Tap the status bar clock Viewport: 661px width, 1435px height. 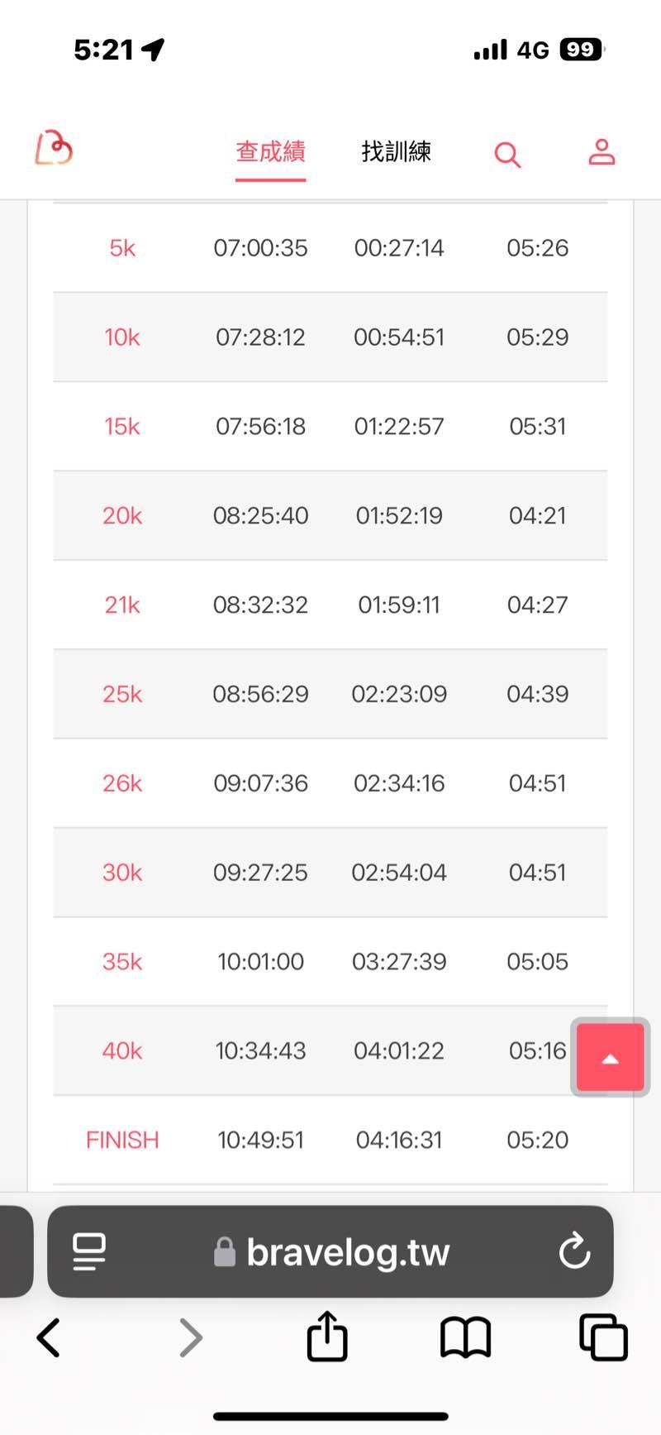103,50
